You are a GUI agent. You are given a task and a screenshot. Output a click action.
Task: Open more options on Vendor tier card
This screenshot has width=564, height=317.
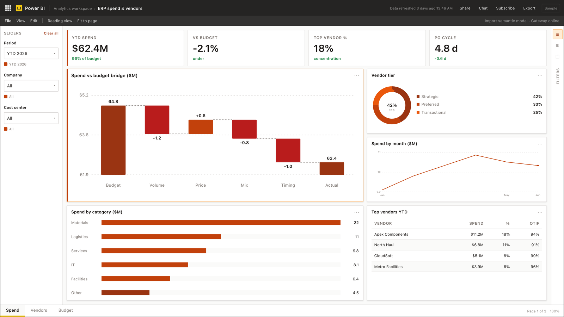pos(540,76)
